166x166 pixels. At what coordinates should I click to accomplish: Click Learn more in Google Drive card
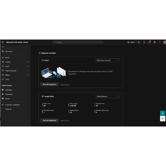tap(65, 121)
